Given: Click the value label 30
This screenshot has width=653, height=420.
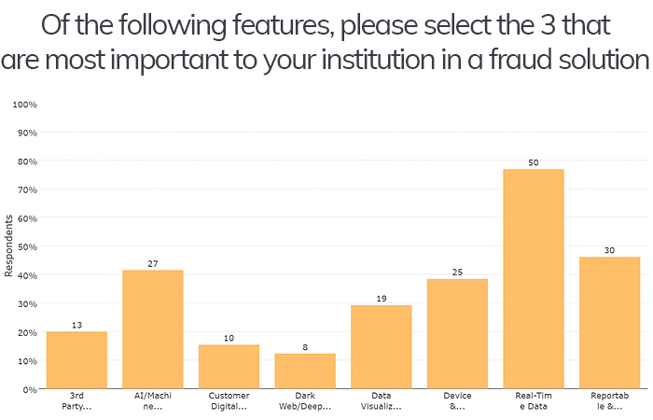Looking at the screenshot, I should point(609,250).
